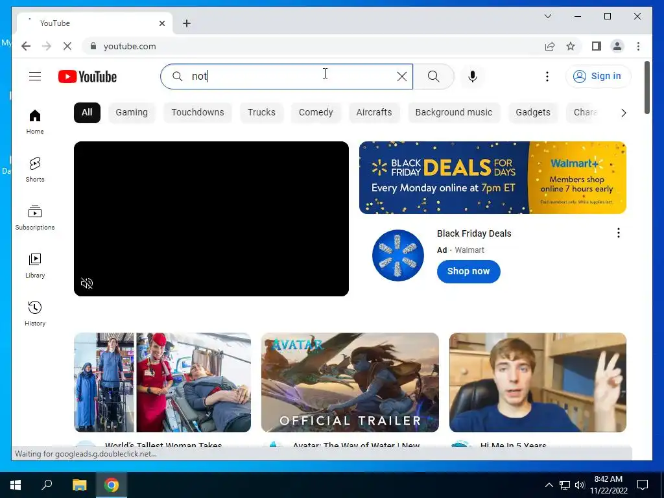Close the YouTube tab
The height and width of the screenshot is (498, 664).
coord(161,23)
